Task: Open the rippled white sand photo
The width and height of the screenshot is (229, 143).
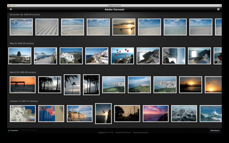Action: [x=47, y=27]
